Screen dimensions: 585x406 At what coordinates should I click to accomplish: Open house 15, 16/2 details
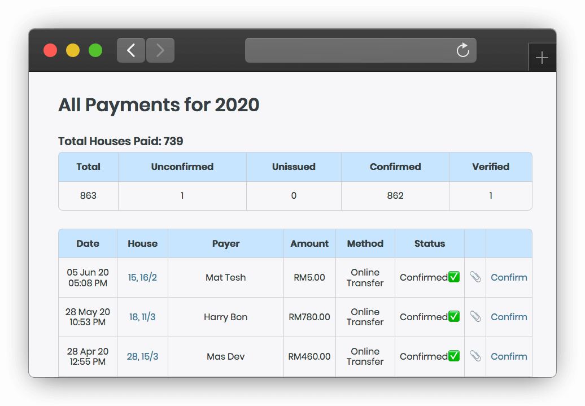(142, 277)
